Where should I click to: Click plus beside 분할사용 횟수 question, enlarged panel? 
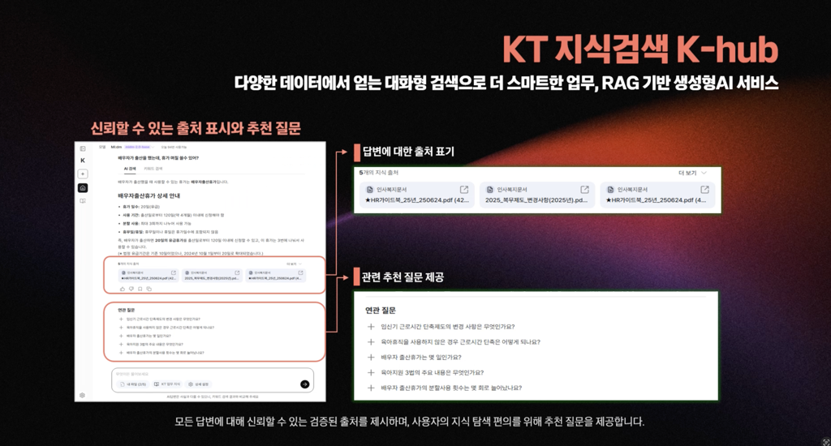pyautogui.click(x=371, y=388)
